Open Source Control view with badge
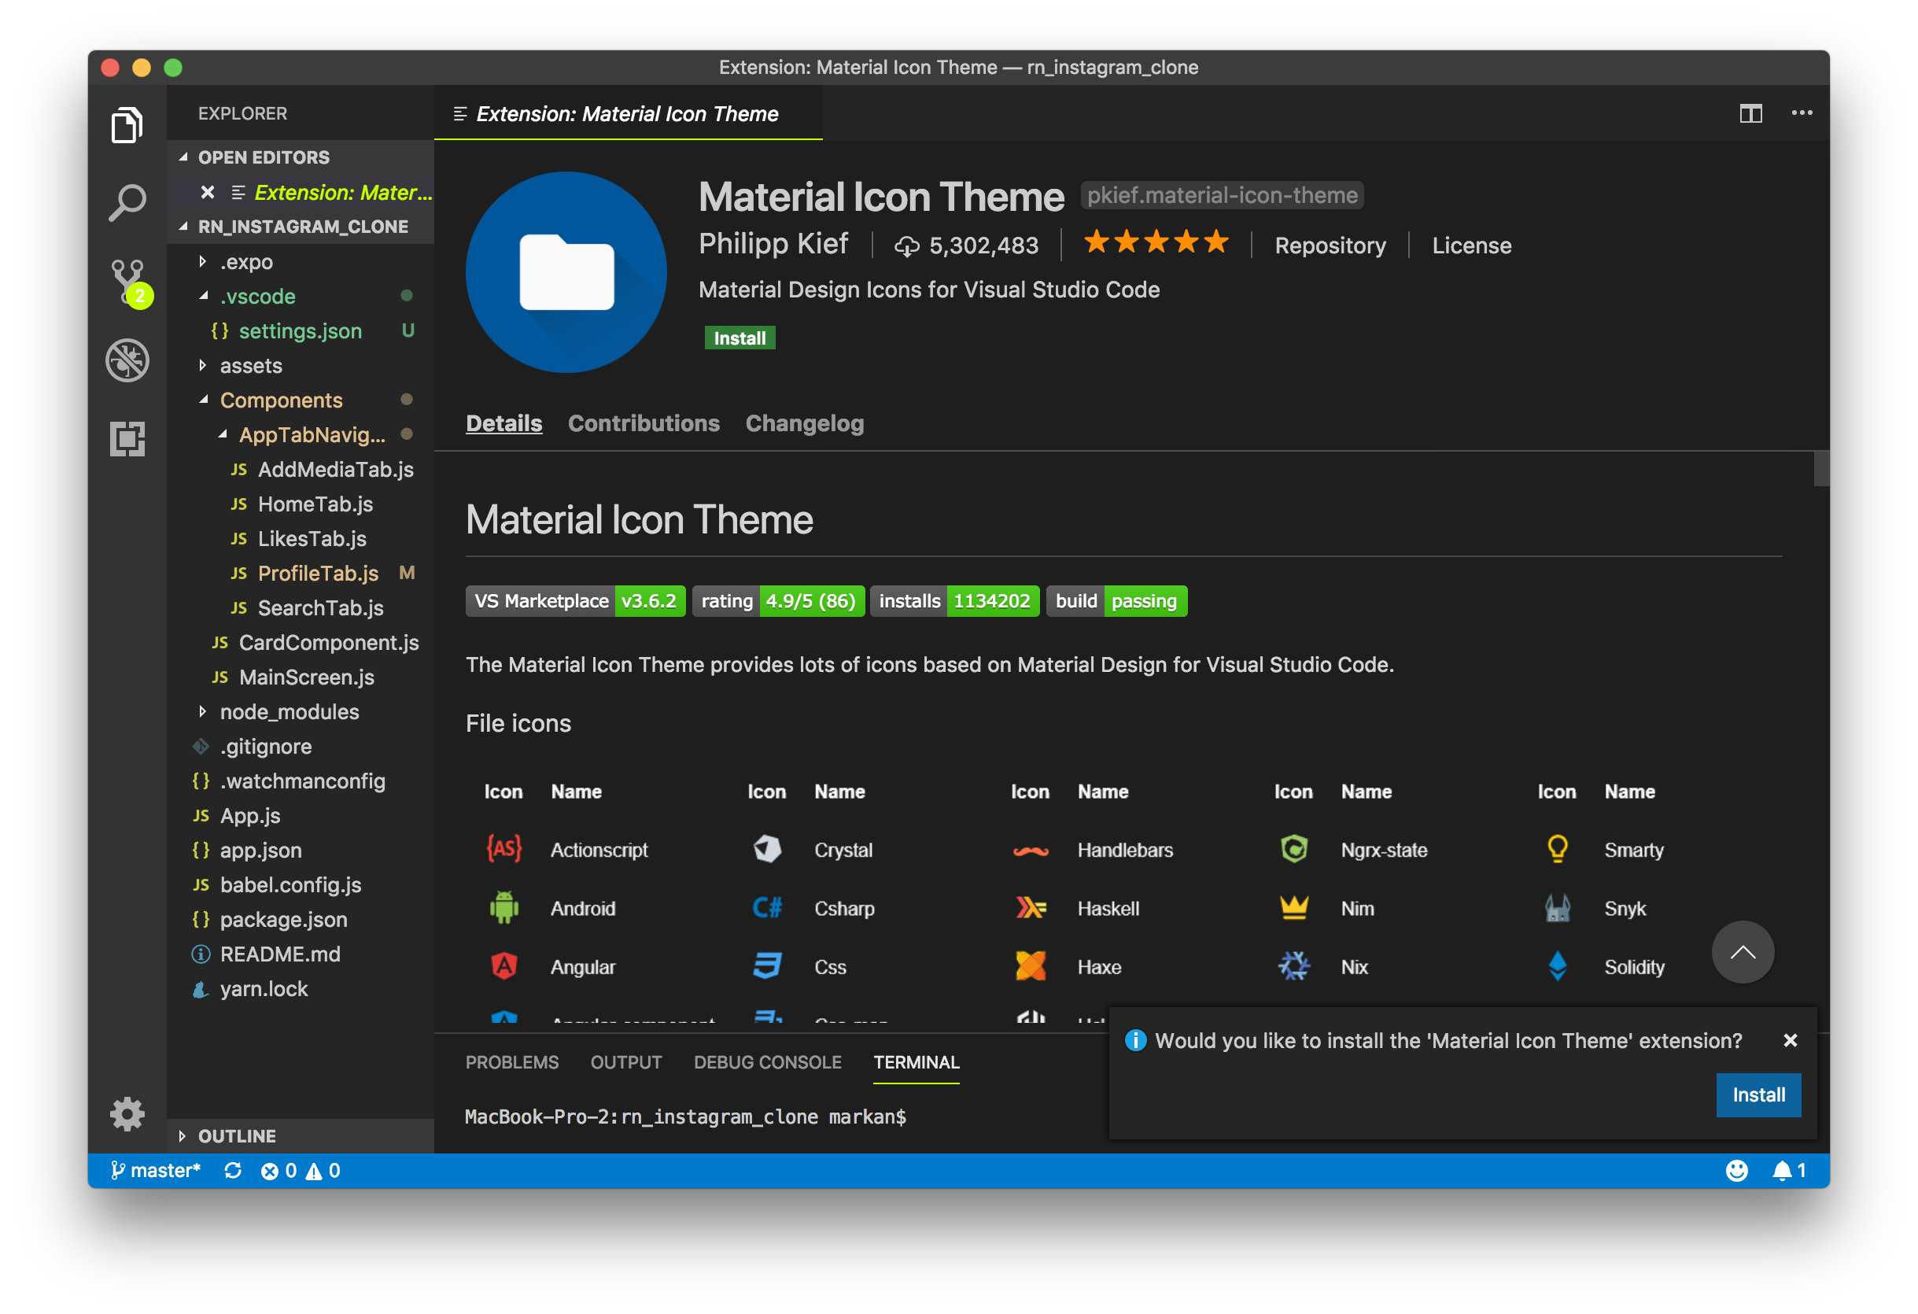This screenshot has height=1314, width=1918. coord(128,281)
